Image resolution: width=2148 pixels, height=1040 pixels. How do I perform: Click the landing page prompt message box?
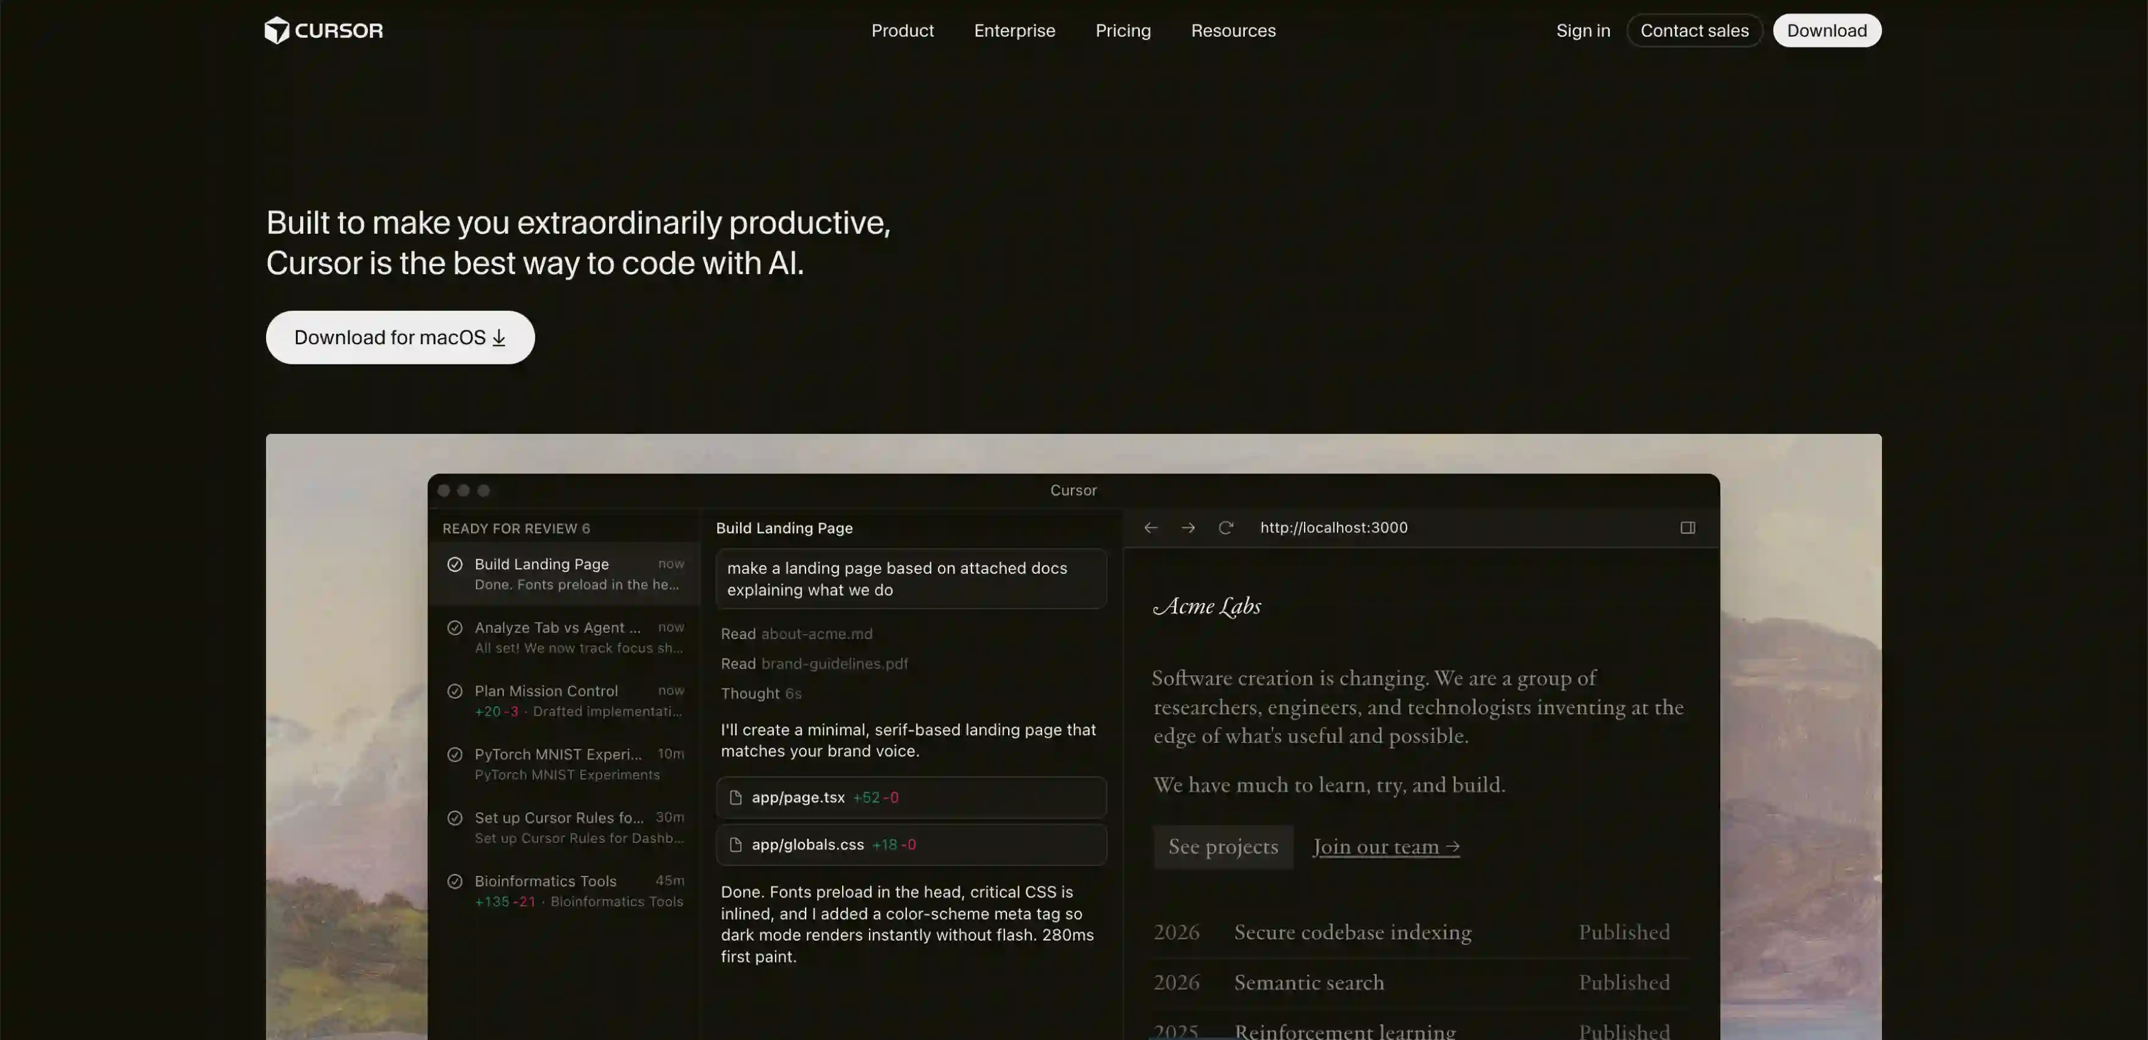(x=910, y=579)
